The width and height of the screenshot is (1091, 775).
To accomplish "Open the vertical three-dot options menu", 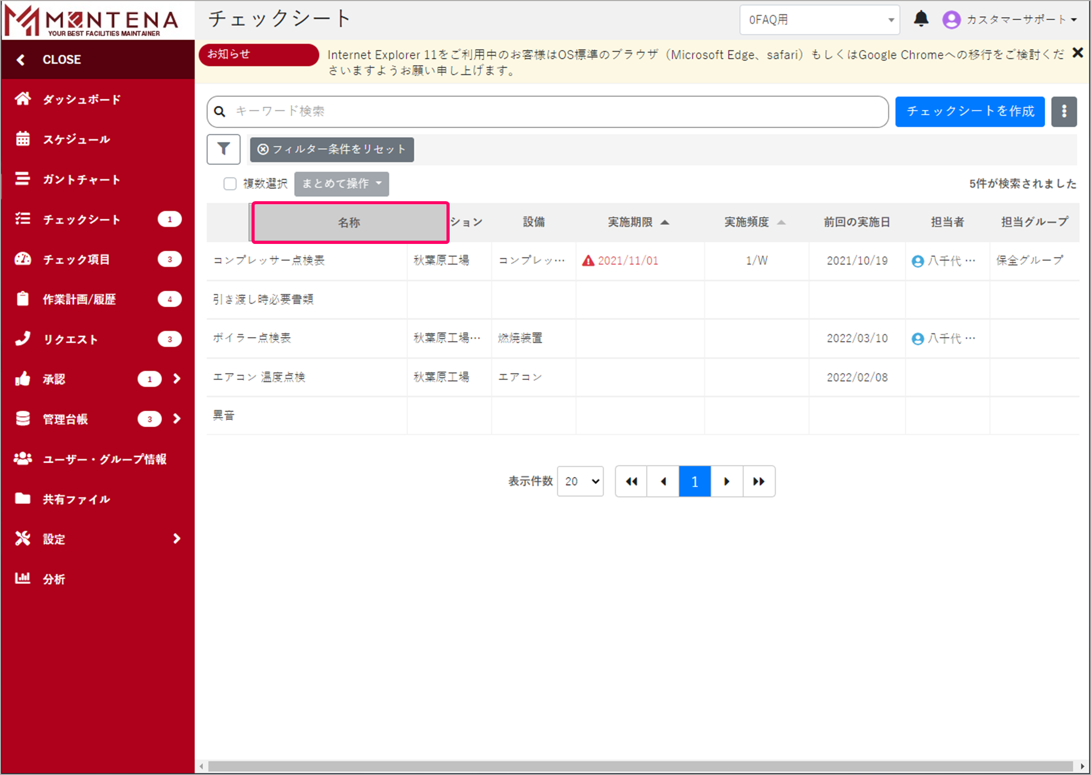I will [x=1064, y=111].
